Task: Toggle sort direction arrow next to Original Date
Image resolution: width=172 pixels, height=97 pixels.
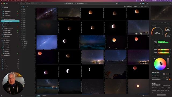Action: tap(133, 6)
